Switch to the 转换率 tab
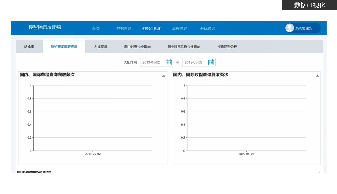The width and height of the screenshot is (337, 194). coord(29,47)
